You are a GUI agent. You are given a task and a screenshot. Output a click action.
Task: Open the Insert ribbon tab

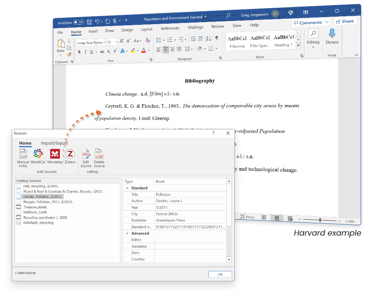93,31
